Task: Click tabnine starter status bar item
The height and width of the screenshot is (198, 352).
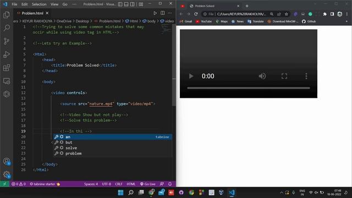Action: point(45,184)
